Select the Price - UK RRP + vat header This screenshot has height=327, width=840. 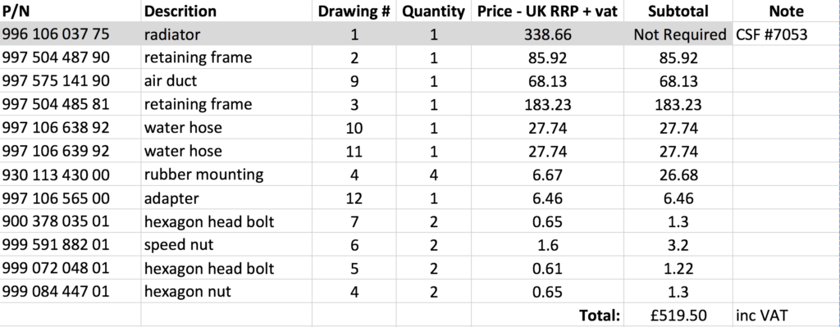click(x=547, y=11)
